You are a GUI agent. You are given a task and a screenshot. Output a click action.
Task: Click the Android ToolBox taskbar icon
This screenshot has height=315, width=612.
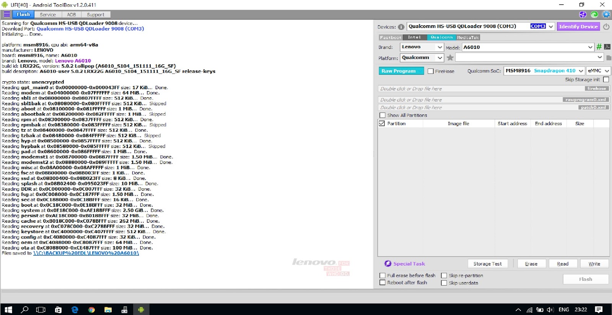click(x=141, y=310)
